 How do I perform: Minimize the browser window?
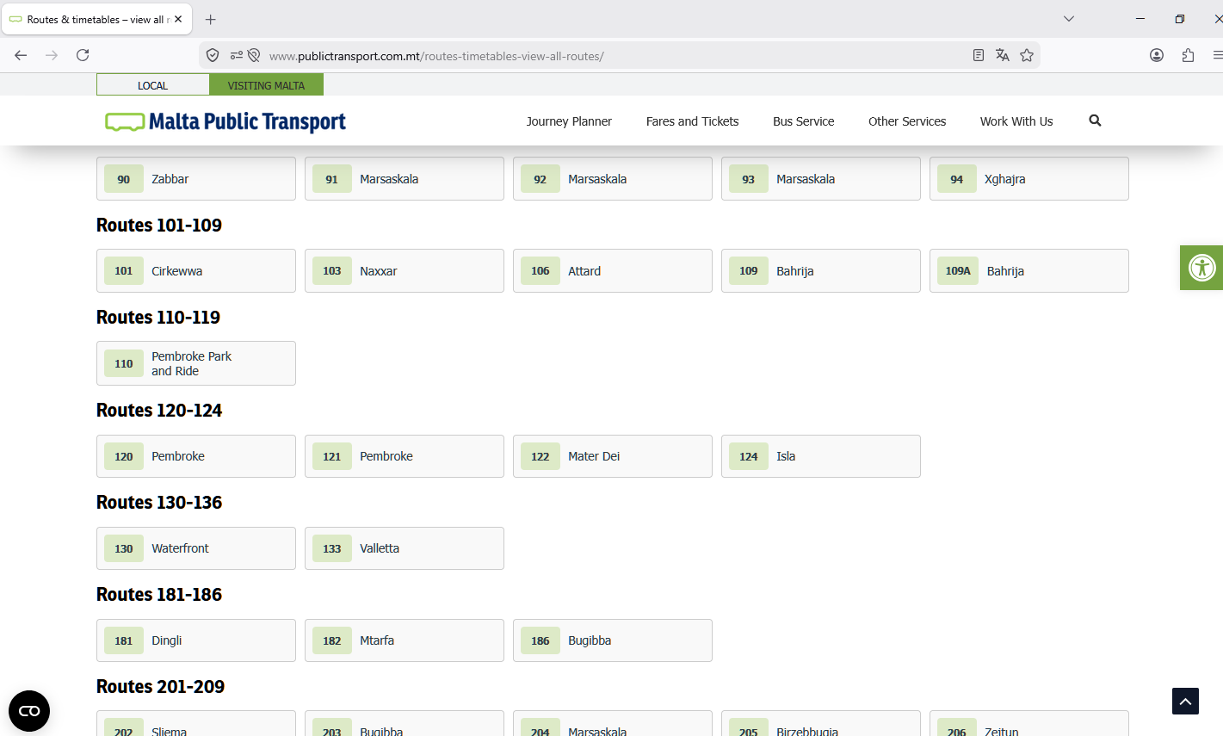coord(1140,19)
